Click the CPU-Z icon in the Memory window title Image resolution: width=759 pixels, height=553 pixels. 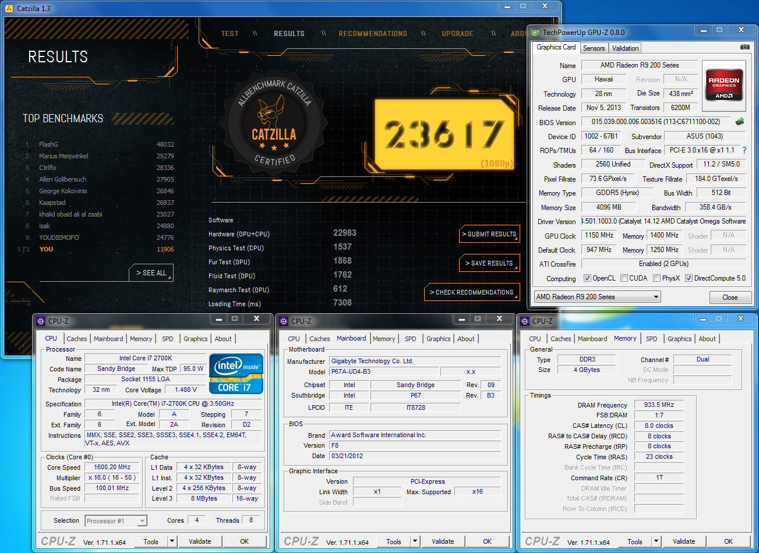pos(525,321)
